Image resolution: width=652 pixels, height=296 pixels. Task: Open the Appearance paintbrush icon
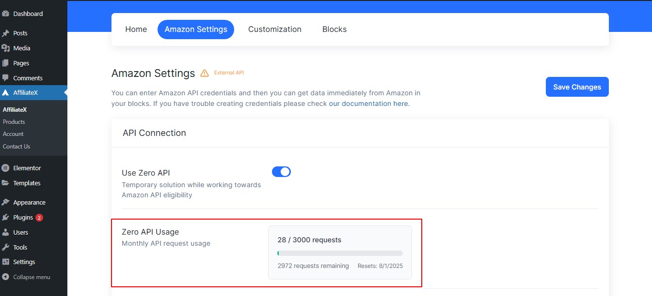(x=7, y=202)
